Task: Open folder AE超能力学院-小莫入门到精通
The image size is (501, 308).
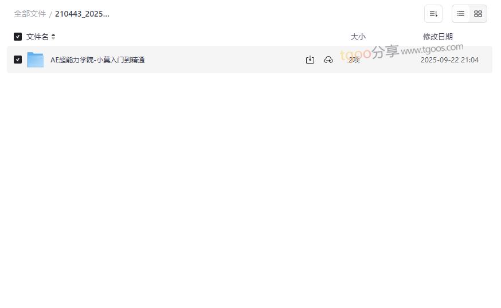Action: (x=97, y=60)
